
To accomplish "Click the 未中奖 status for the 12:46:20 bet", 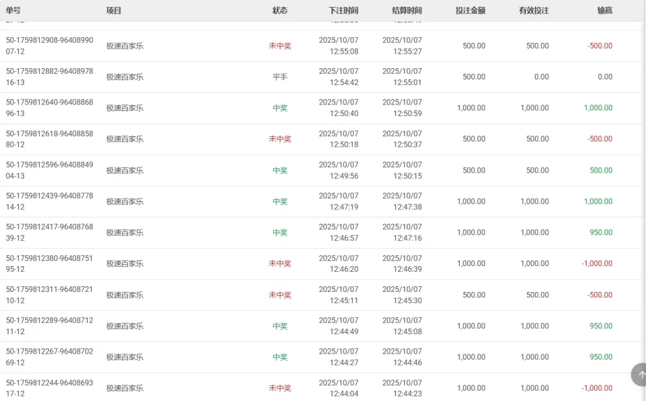I will point(279,264).
